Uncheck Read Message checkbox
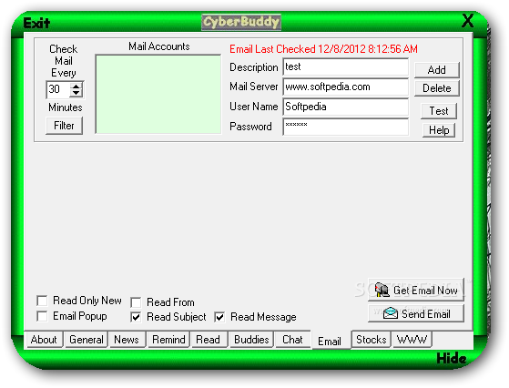 (x=219, y=317)
